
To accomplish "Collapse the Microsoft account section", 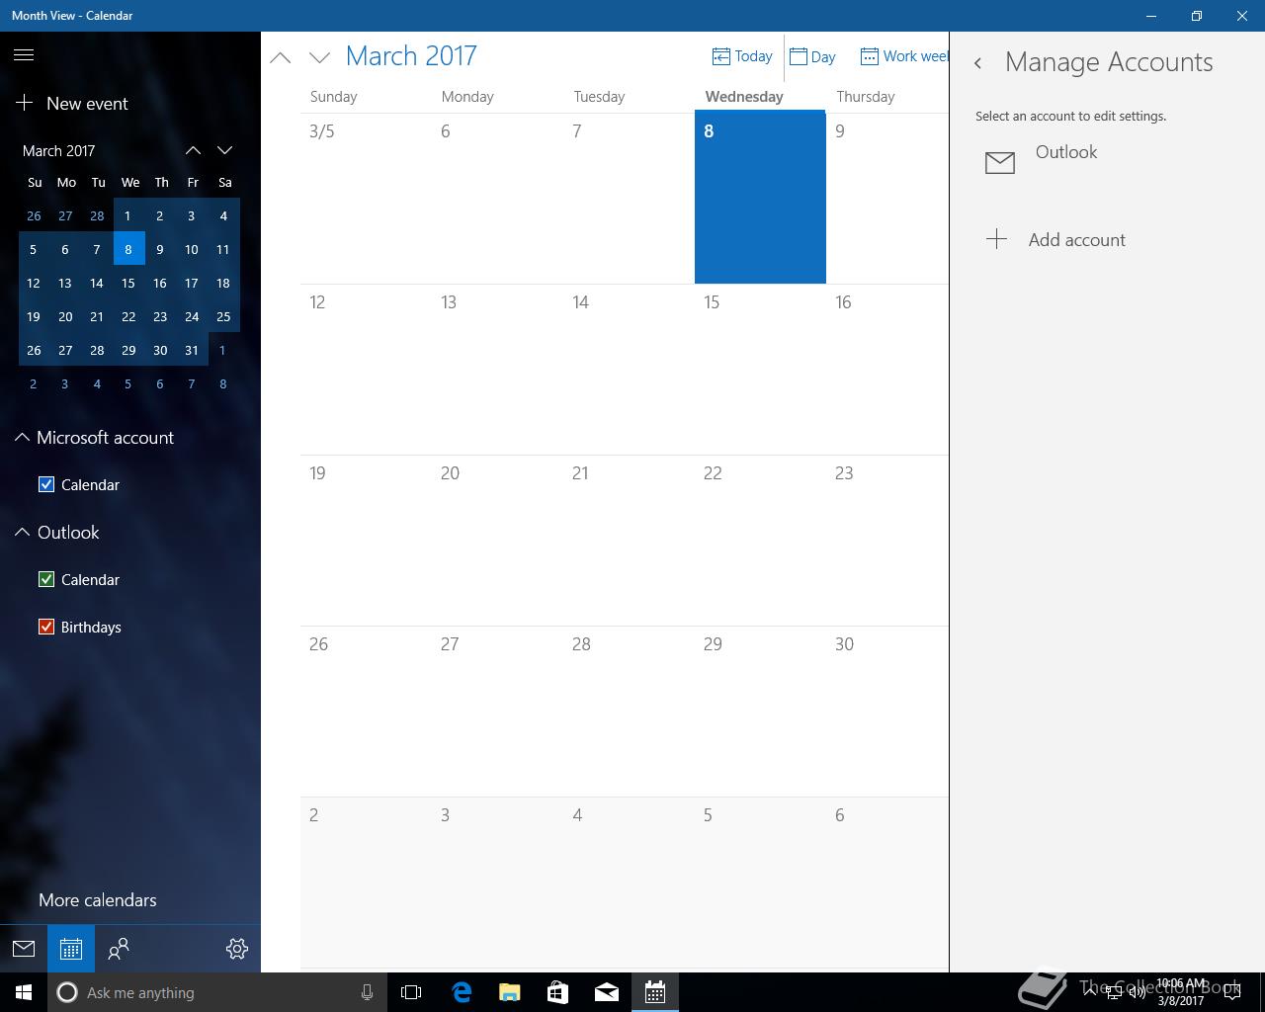I will 94,437.
